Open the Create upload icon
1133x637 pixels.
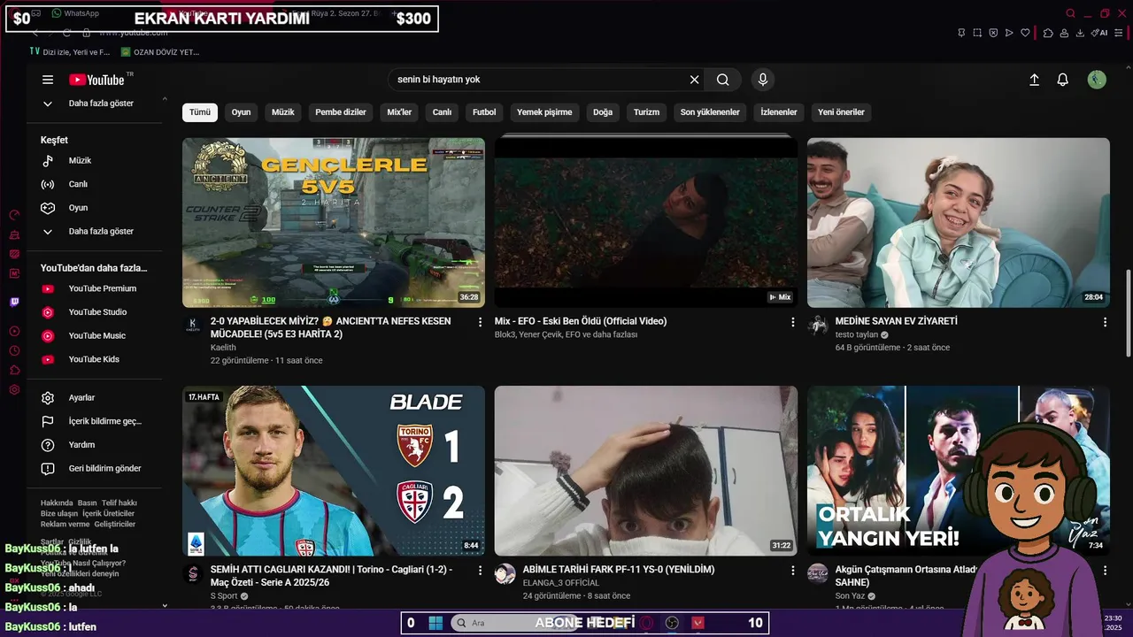1034,80
